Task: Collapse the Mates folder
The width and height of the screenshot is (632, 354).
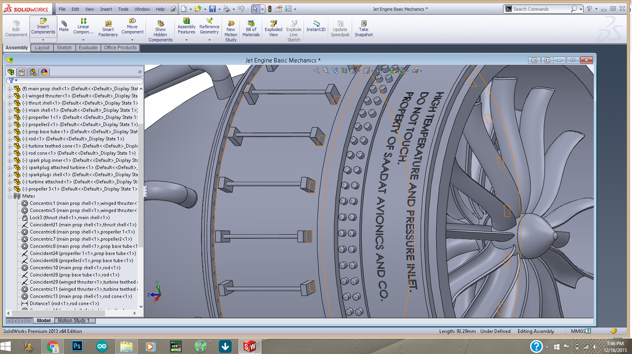Action: tap(10, 196)
